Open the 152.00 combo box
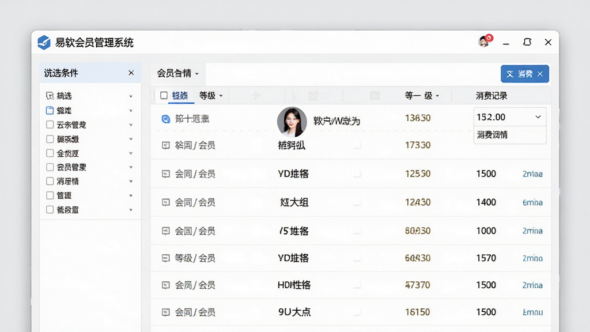The width and height of the screenshot is (590, 332). click(509, 117)
